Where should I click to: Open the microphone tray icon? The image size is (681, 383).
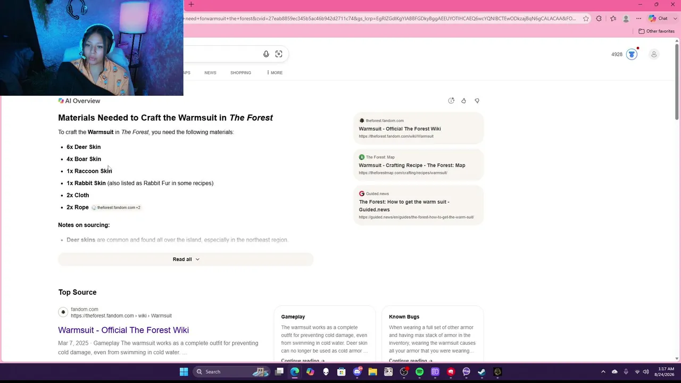click(626, 372)
